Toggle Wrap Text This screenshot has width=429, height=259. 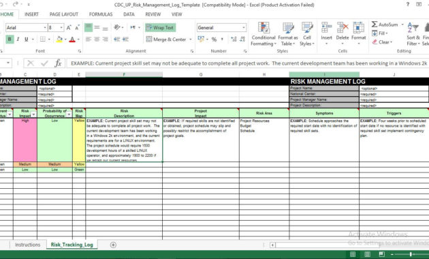pyautogui.click(x=160, y=28)
